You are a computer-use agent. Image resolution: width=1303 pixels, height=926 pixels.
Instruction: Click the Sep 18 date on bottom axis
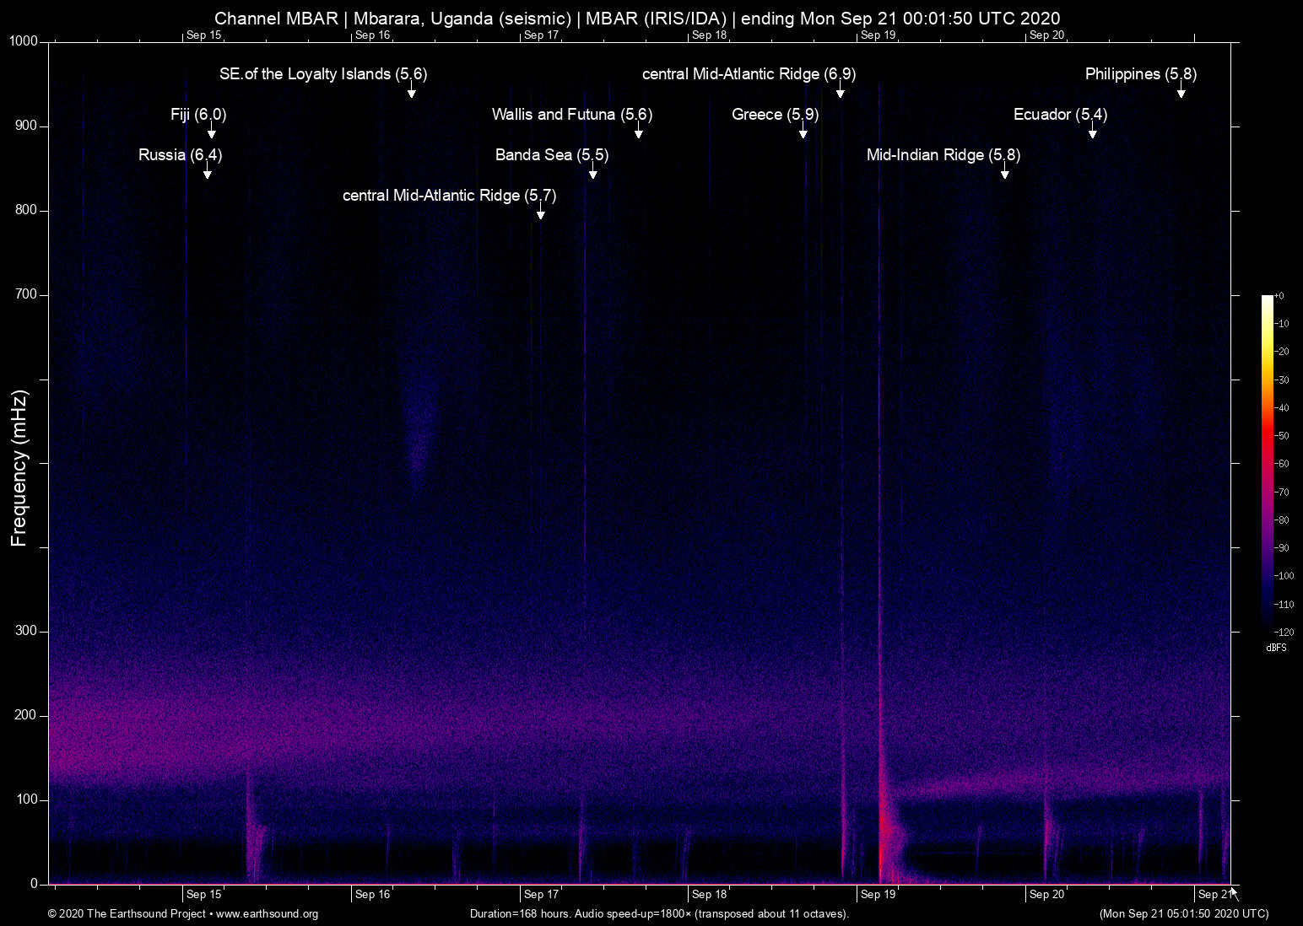(709, 895)
